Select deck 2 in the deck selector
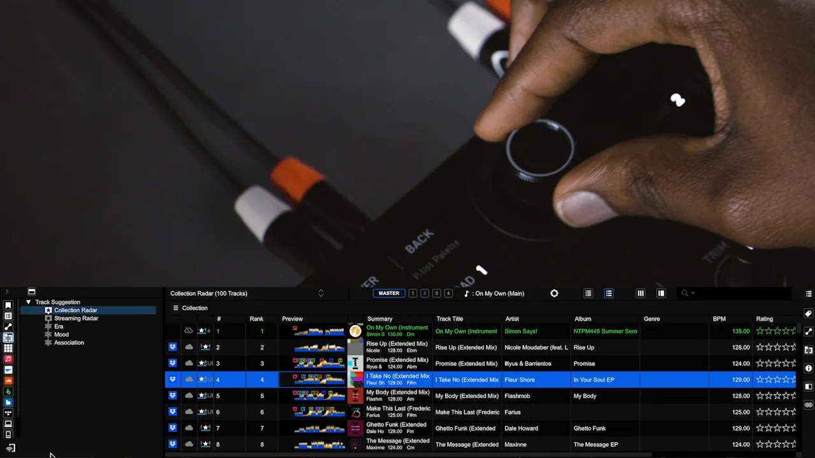 425,293
